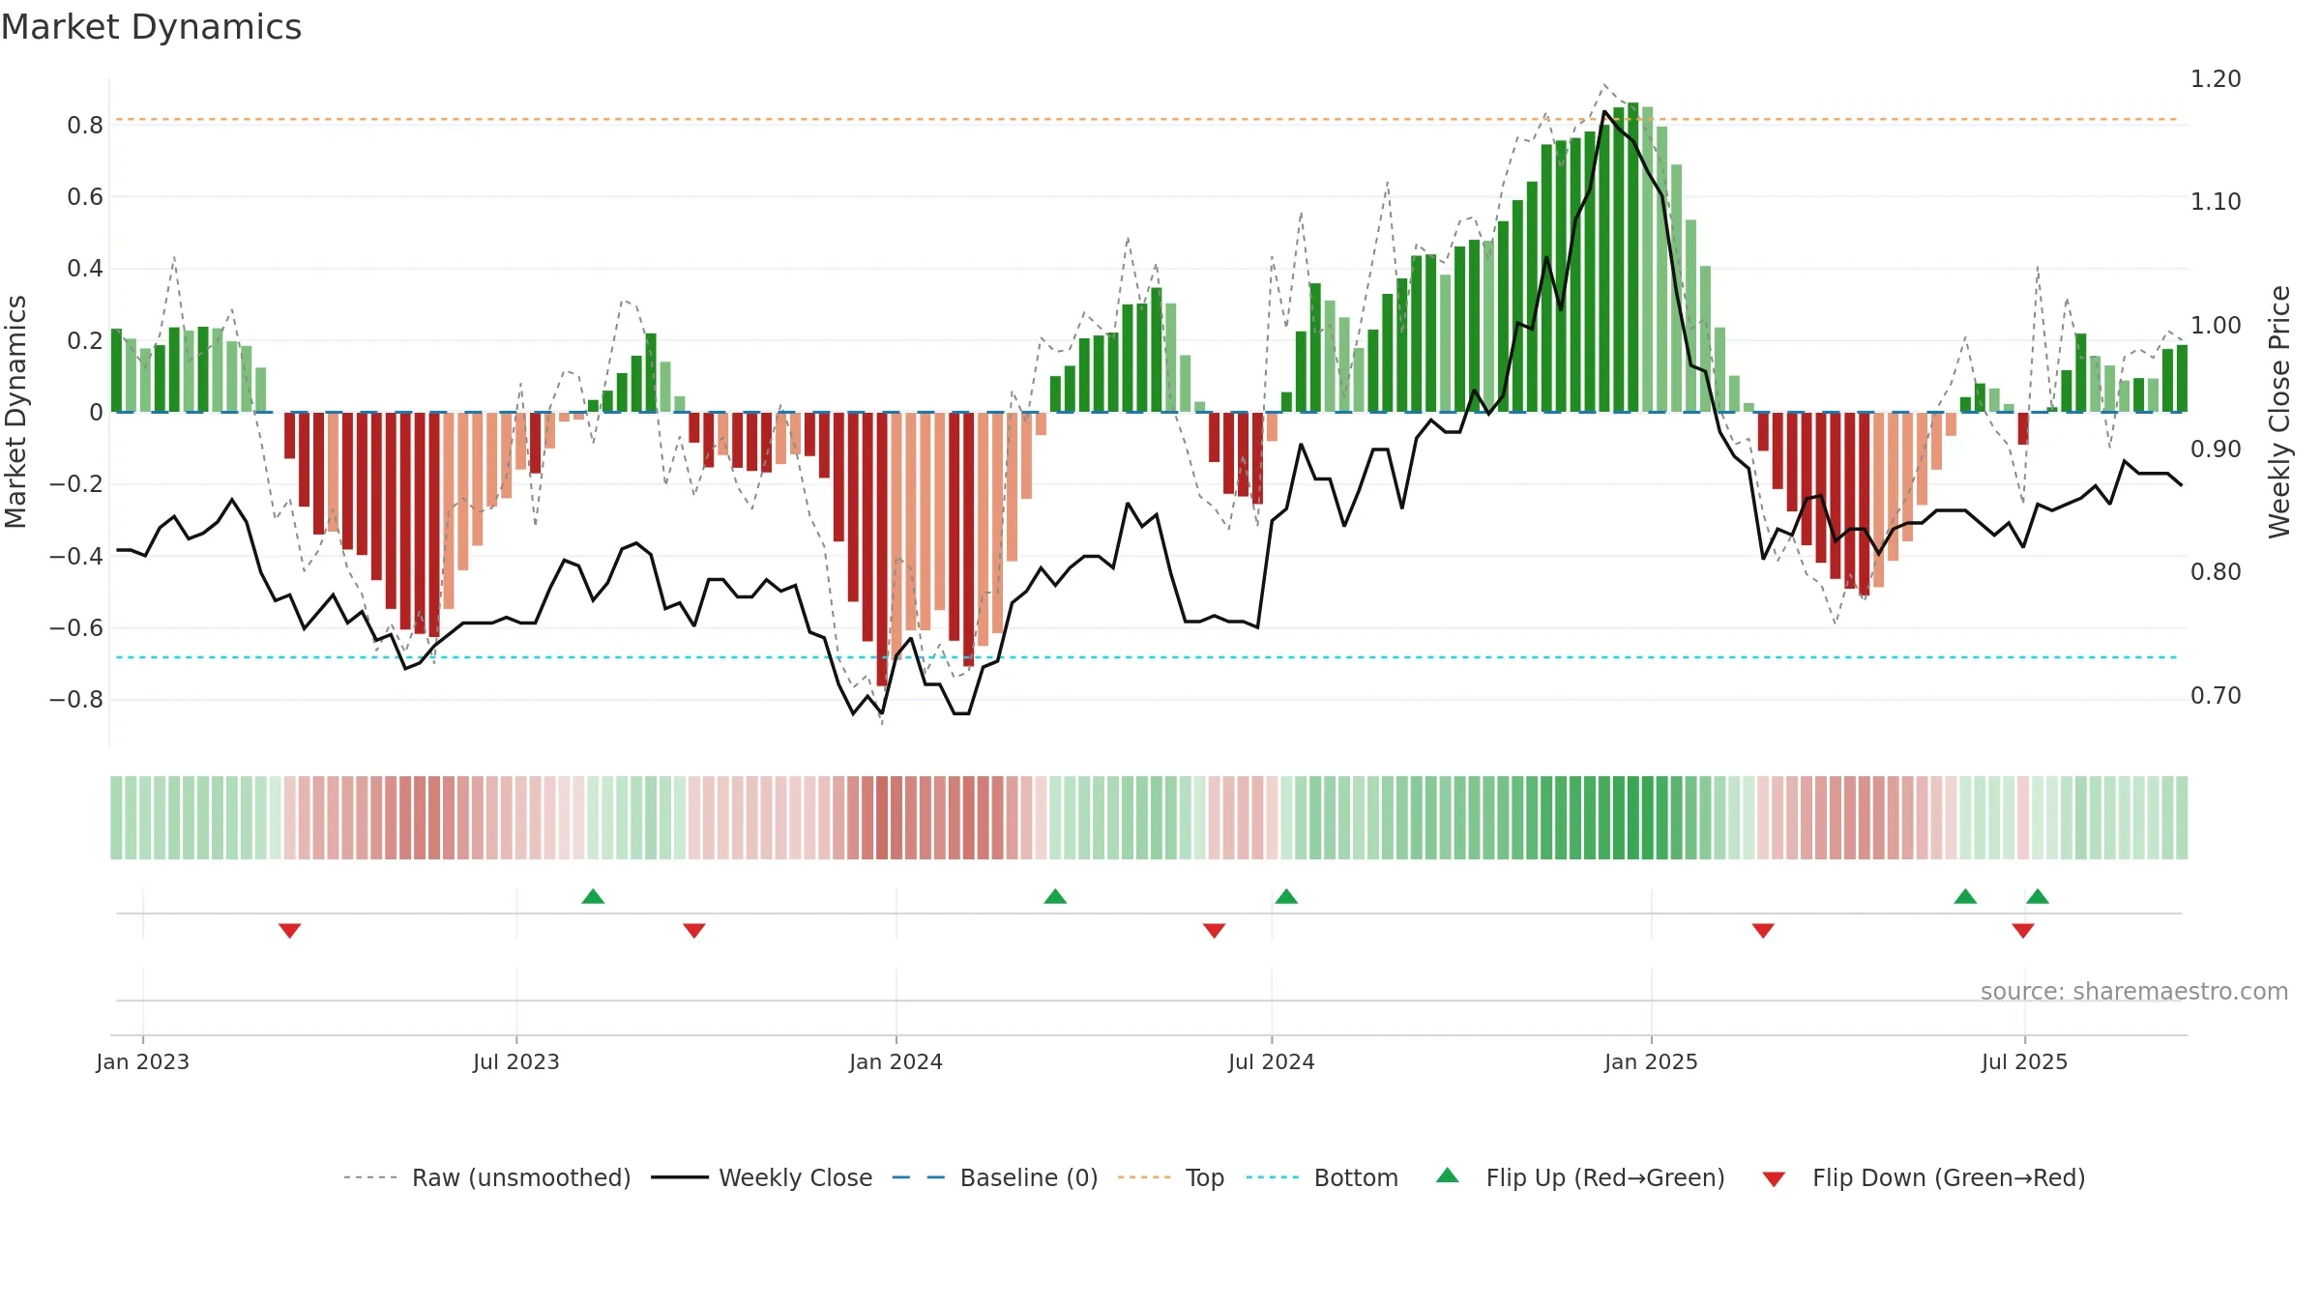Select the green flip-up marker after Jul 2023
This screenshot has height=1305, width=2321.
[593, 896]
